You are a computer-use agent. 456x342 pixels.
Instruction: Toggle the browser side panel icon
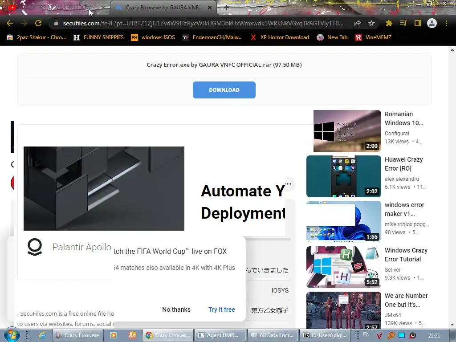(418, 23)
